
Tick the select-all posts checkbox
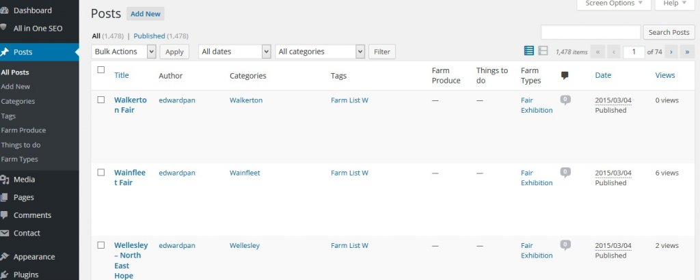101,70
